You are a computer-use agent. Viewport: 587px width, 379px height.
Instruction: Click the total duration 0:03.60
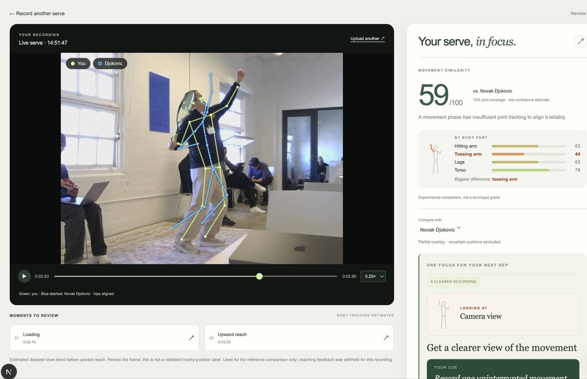349,276
